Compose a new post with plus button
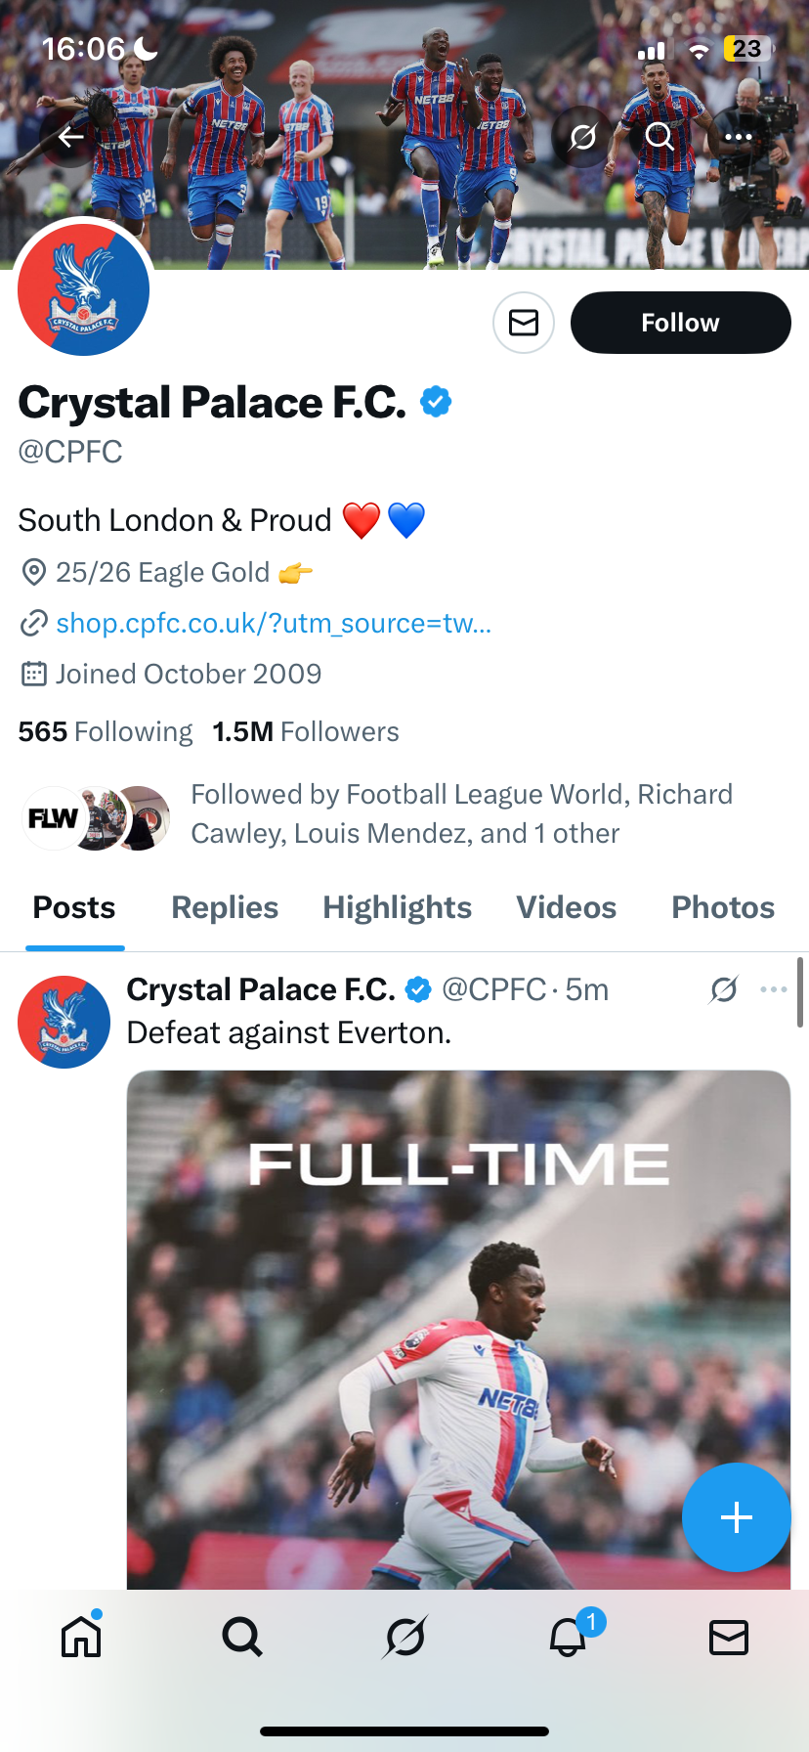The width and height of the screenshot is (809, 1752). click(736, 1516)
